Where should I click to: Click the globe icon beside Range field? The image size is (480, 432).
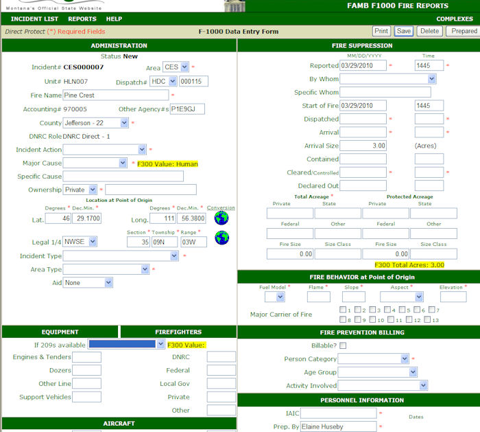221,238
